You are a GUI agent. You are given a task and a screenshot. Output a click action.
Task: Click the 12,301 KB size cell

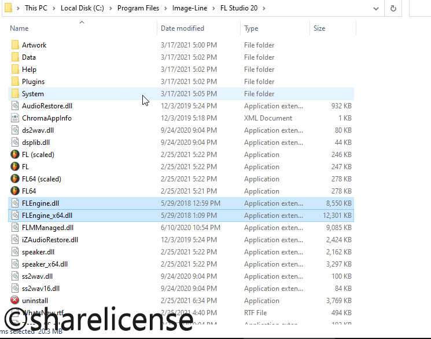click(337, 216)
